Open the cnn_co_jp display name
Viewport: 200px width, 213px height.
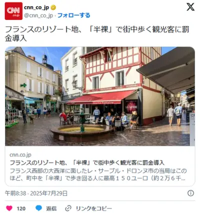coord(36,7)
